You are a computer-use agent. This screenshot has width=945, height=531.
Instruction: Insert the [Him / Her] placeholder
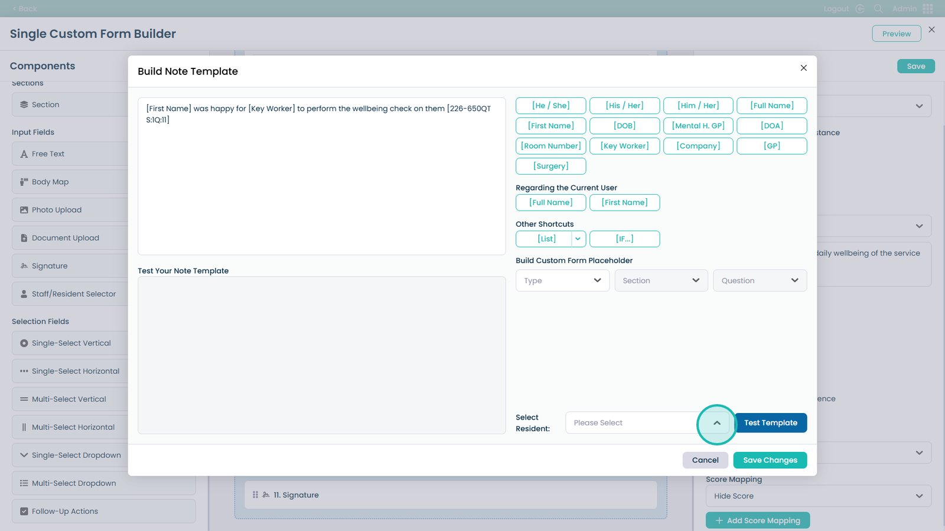tap(698, 106)
